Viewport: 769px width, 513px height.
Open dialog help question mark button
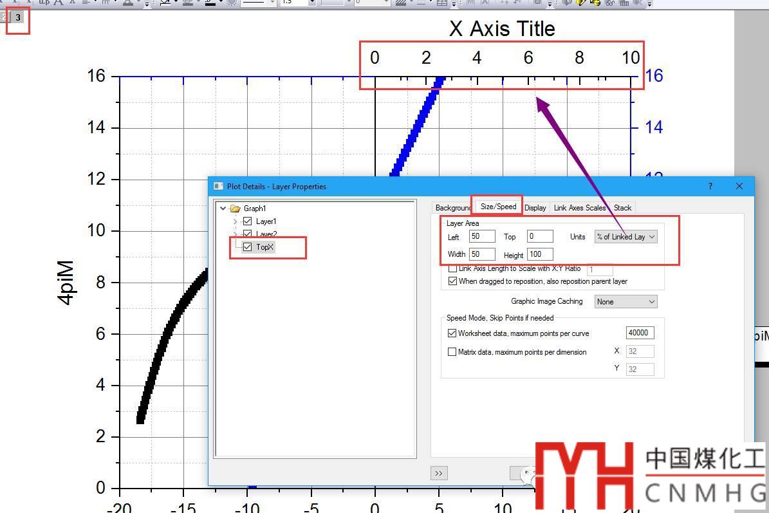(x=710, y=186)
